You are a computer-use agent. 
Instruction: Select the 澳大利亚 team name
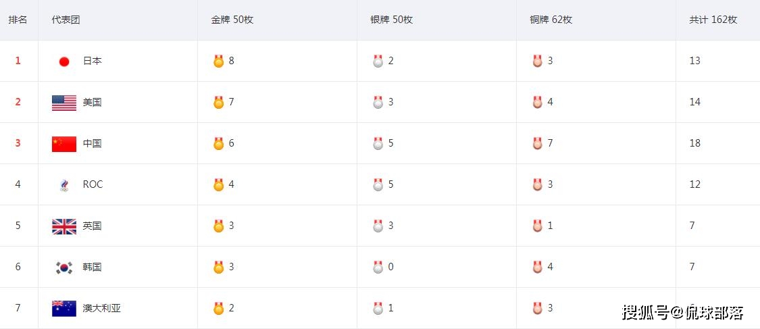coord(102,308)
